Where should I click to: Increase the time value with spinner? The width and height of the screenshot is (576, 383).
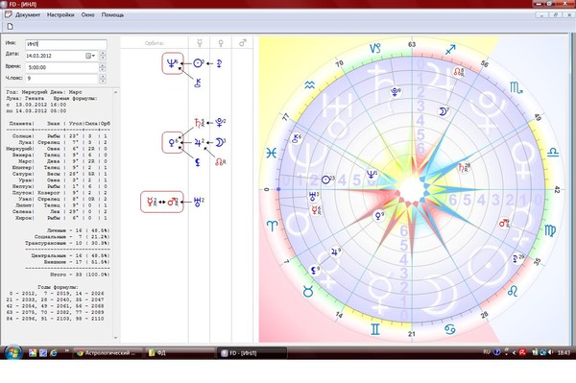pos(103,65)
